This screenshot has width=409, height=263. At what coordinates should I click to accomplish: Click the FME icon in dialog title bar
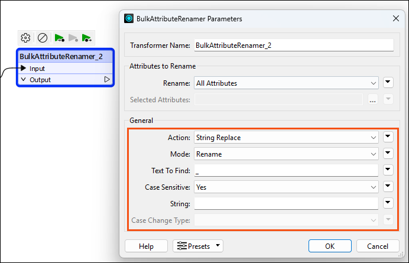tap(129, 18)
